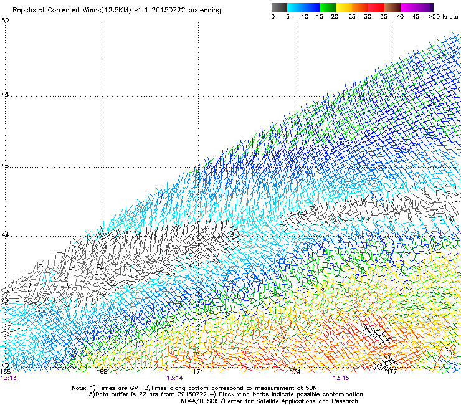
Task: Click the latitude label '48'
Action: (x=5, y=95)
